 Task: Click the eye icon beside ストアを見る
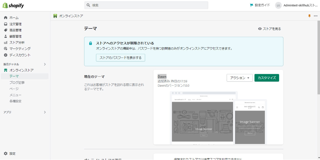tap(260, 29)
